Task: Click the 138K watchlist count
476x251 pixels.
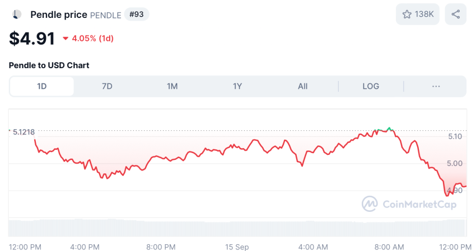Action: pyautogui.click(x=424, y=14)
